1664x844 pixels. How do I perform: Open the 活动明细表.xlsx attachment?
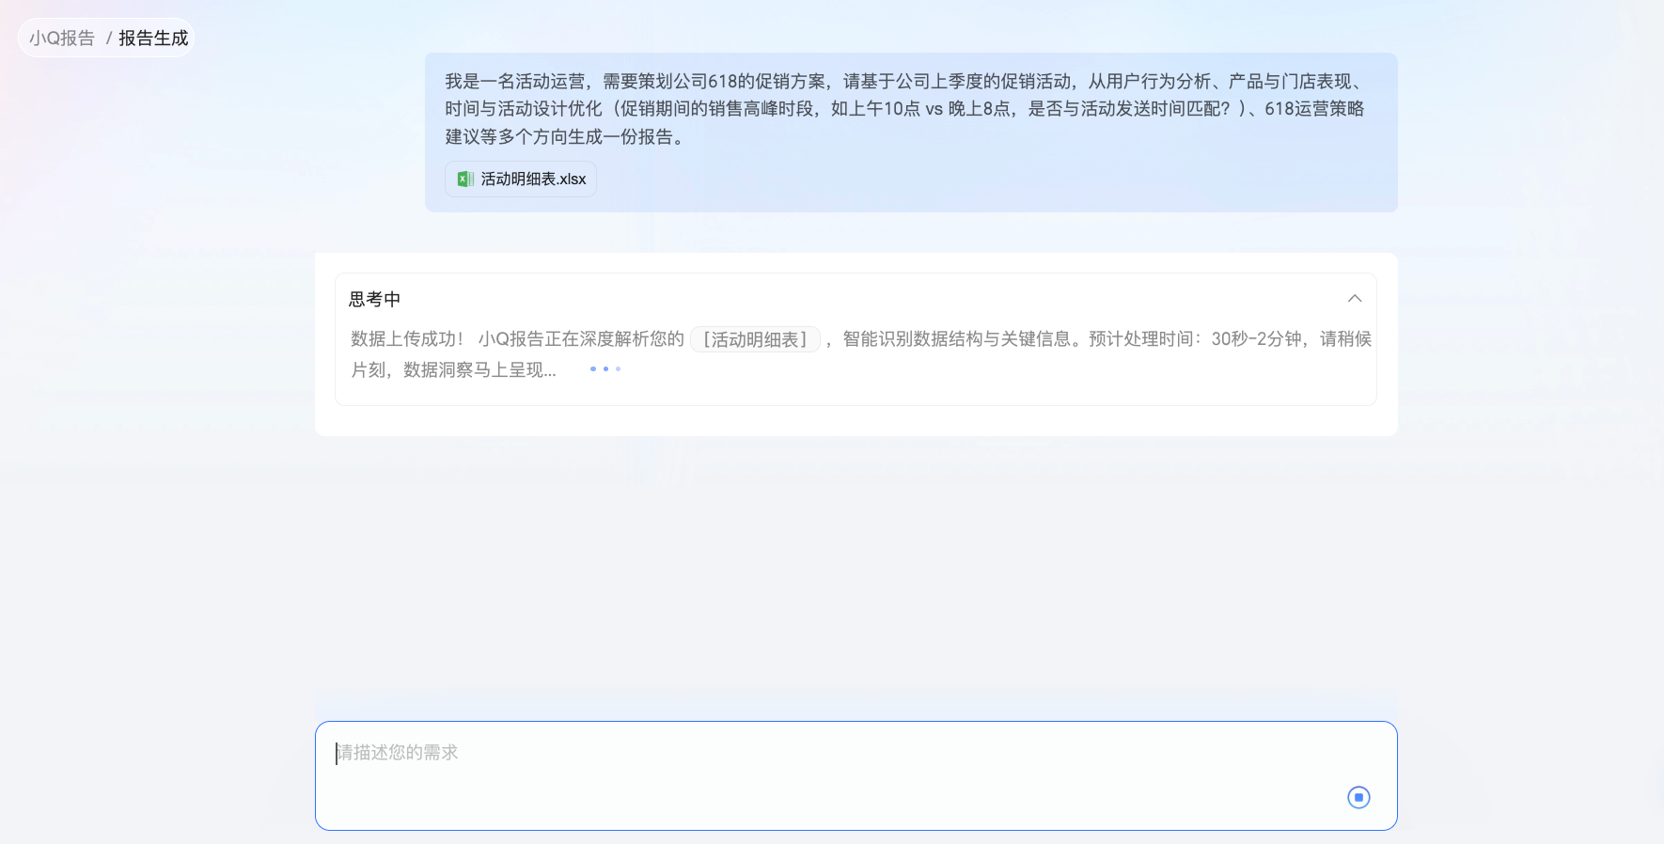click(521, 179)
